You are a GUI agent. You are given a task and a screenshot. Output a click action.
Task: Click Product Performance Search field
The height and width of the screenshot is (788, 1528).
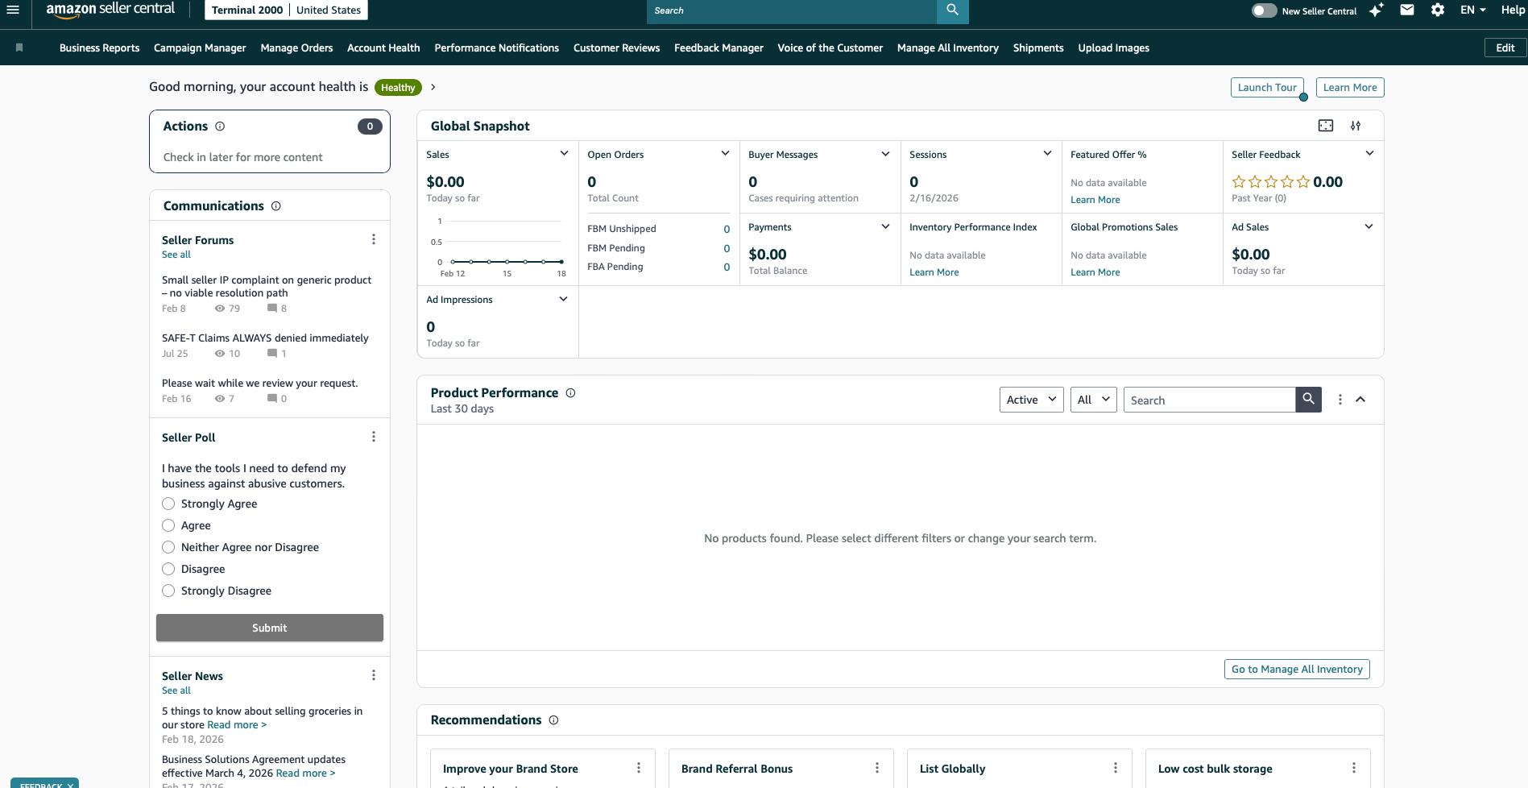pyautogui.click(x=1209, y=400)
